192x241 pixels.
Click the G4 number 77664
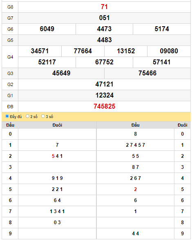pyautogui.click(x=83, y=51)
